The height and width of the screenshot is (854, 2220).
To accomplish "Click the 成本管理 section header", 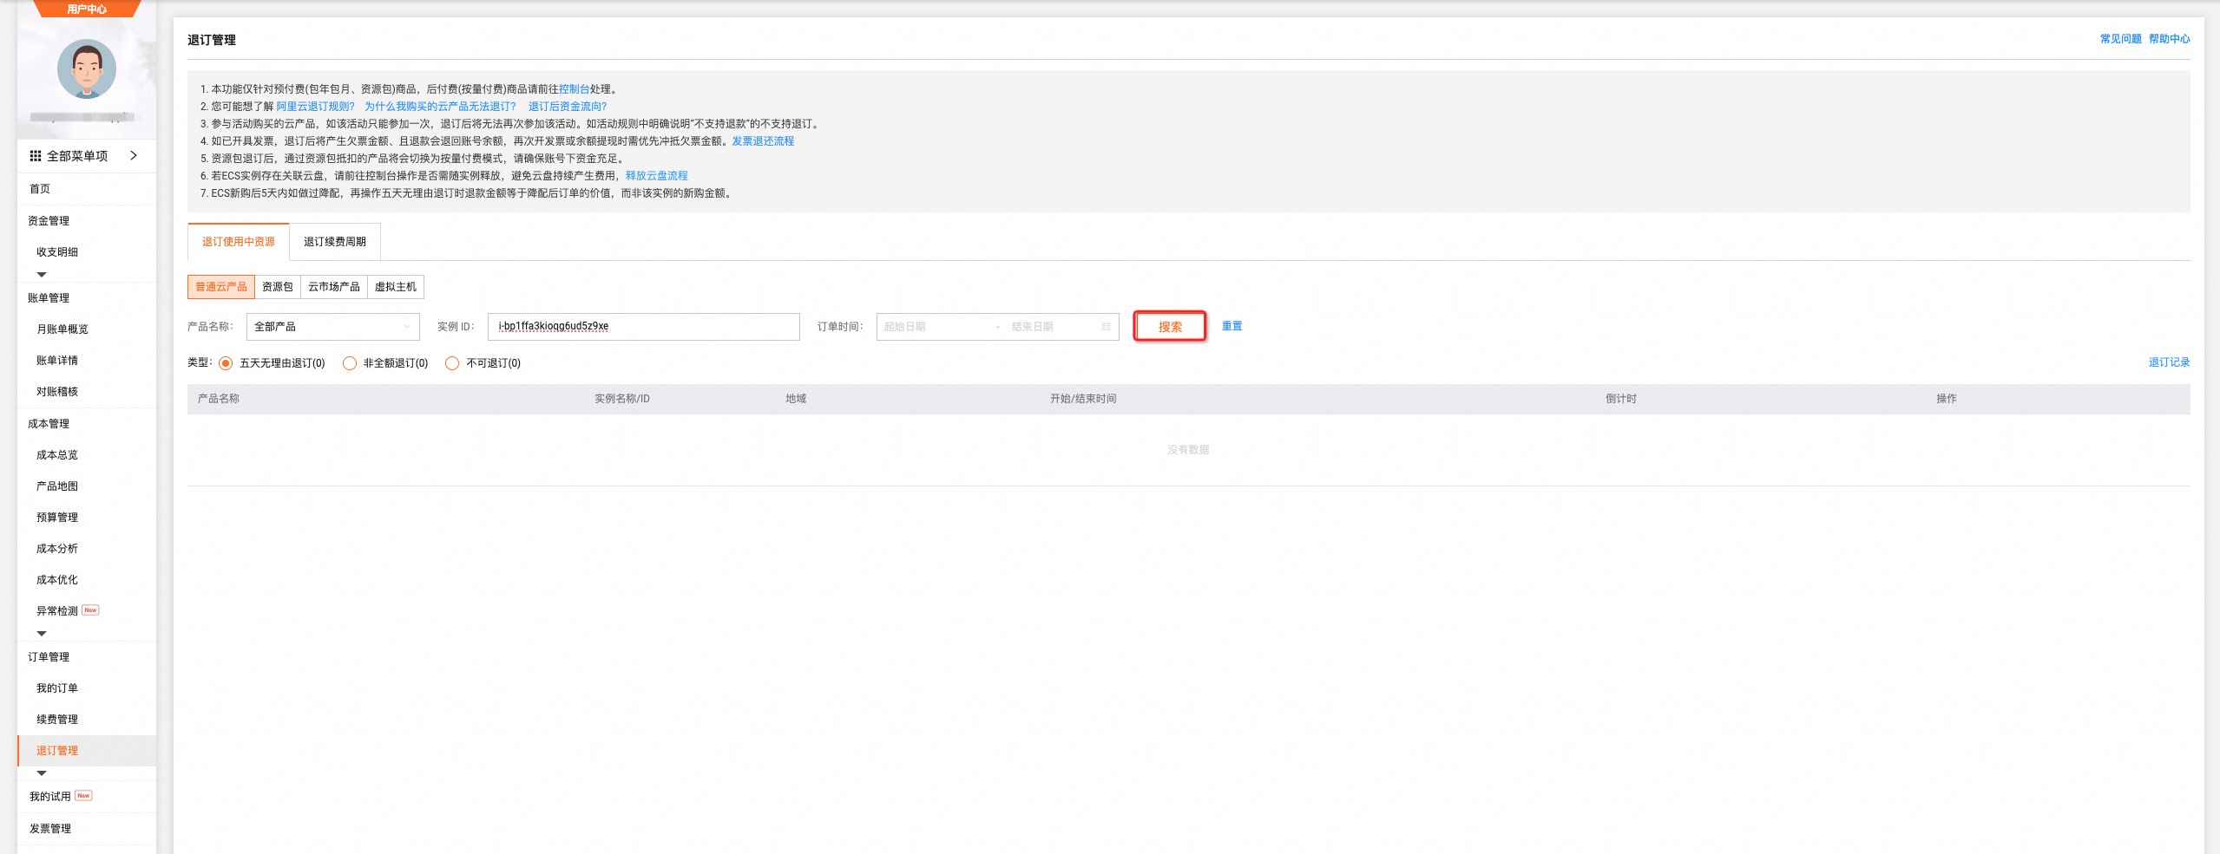I will 49,424.
